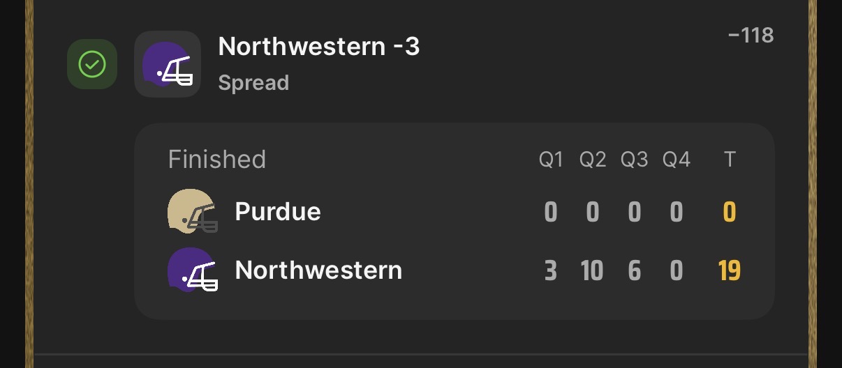The height and width of the screenshot is (368, 842).
Task: Click the Northwestern helmet icon beside spread bet
Action: click(168, 64)
